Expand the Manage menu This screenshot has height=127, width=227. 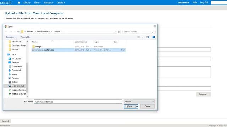[49, 2]
